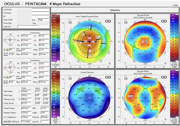The width and height of the screenshot is (180, 126).
Task: Click the 300 pachymetry color scale swatch
Action: (54, 72)
